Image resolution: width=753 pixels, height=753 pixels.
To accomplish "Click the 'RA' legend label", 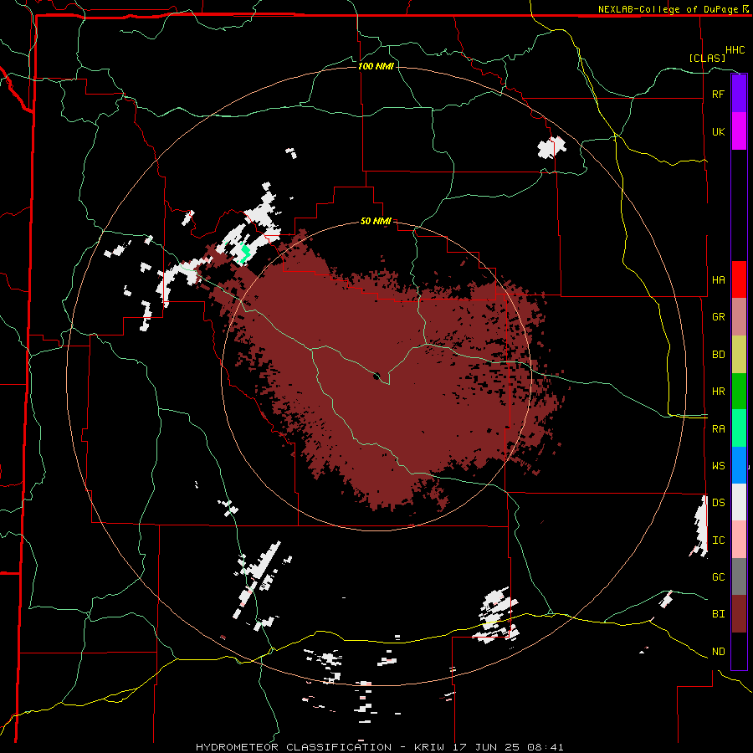I will pos(718,429).
